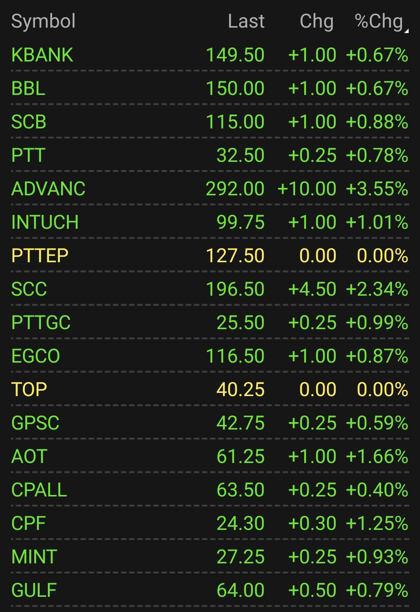This screenshot has height=612, width=420.
Task: Open the AOT quote row
Action: coord(210,456)
